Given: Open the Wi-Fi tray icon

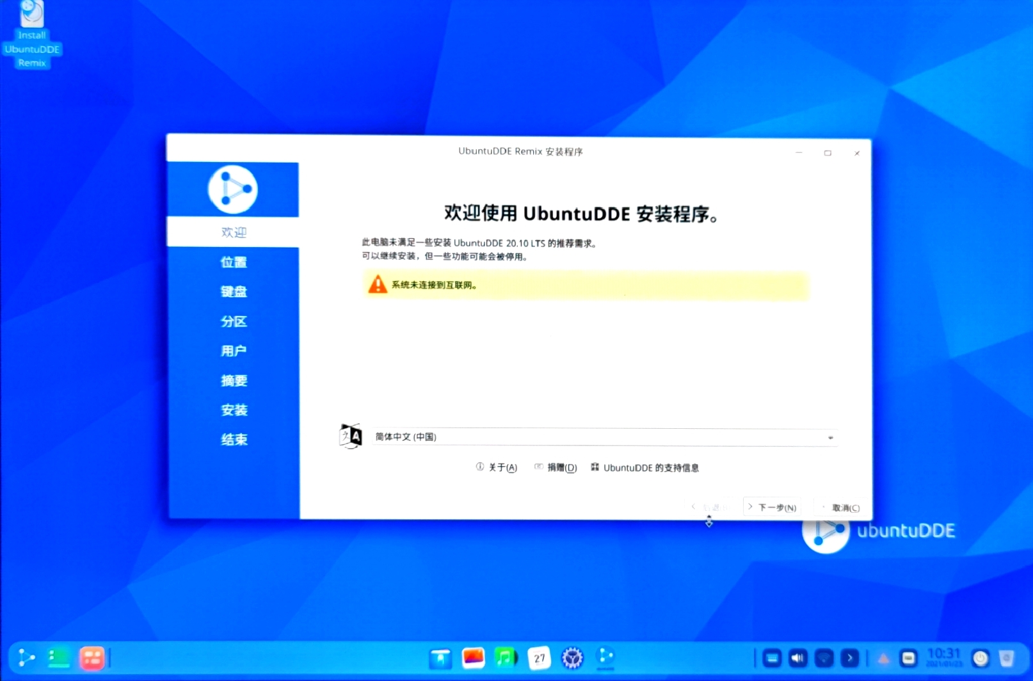Looking at the screenshot, I should 823,657.
